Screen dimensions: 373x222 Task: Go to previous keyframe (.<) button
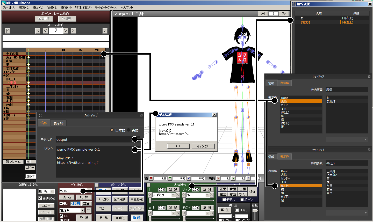click(x=38, y=31)
